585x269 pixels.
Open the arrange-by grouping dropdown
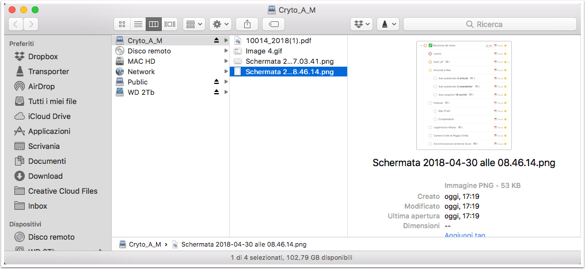[x=193, y=24]
